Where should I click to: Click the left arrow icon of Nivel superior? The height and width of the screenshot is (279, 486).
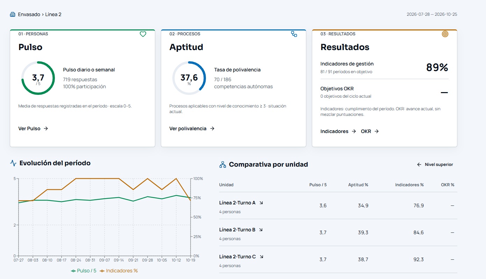pos(419,165)
